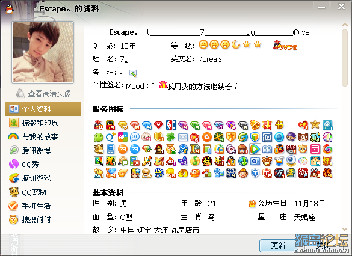Click the scroll down arrow

click(x=345, y=229)
